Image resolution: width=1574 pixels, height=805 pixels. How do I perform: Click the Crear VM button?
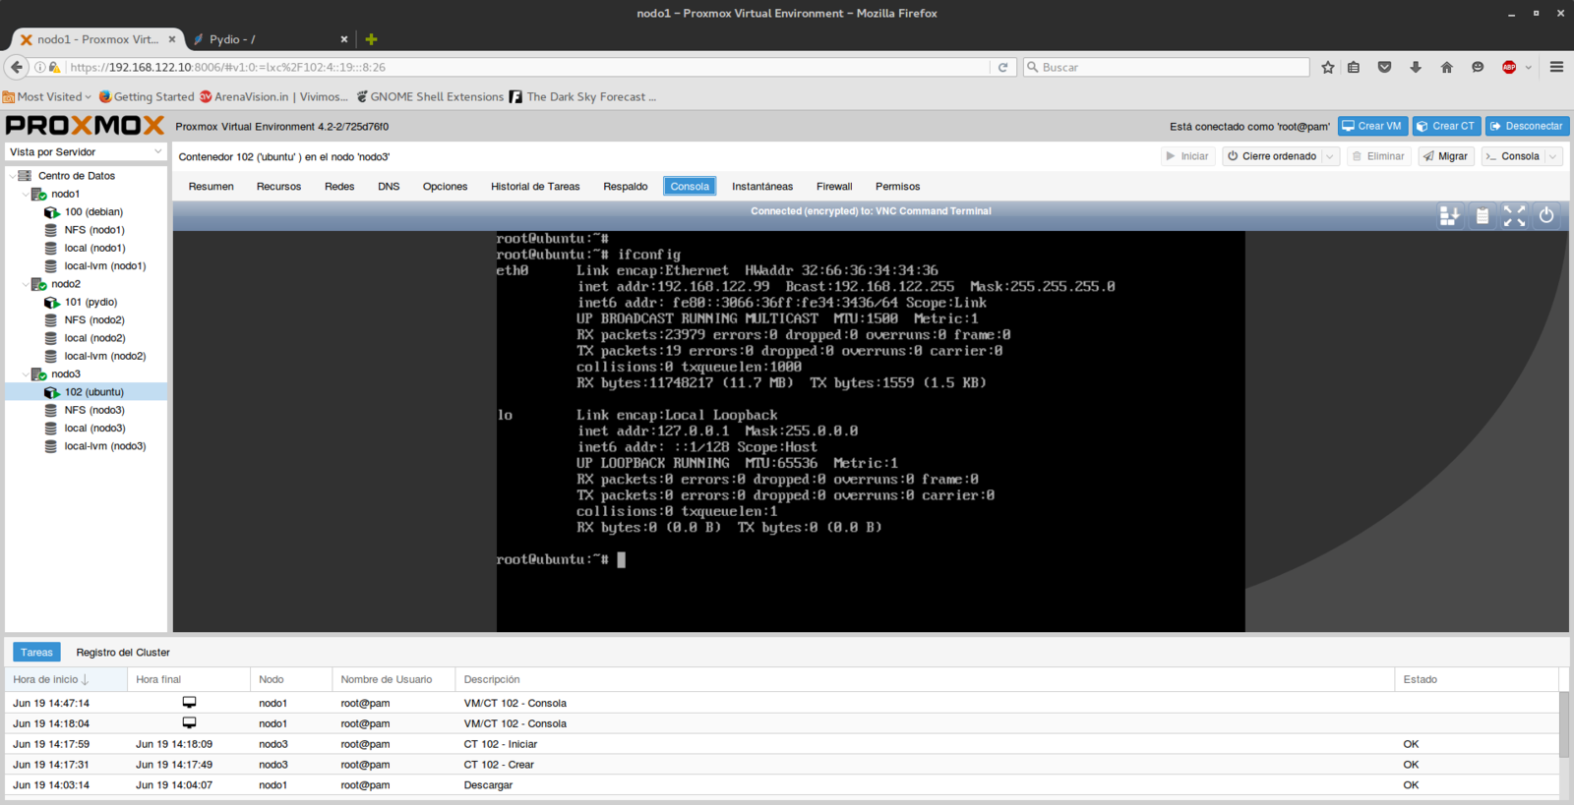[x=1372, y=126]
